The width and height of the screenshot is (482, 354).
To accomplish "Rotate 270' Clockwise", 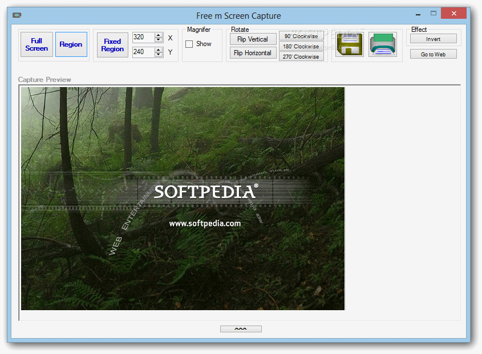I will point(301,56).
